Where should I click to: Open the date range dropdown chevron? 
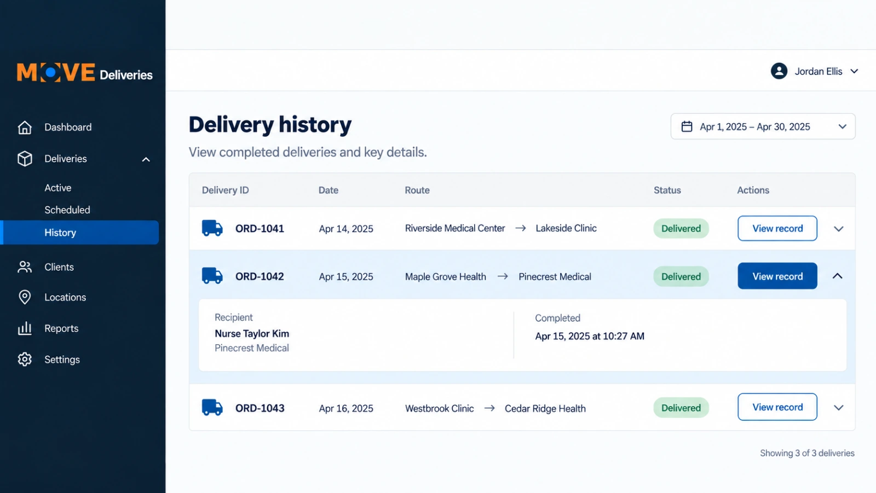pos(843,126)
